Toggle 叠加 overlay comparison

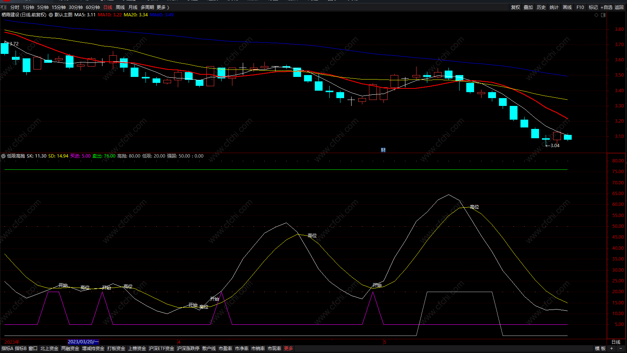[x=528, y=7]
